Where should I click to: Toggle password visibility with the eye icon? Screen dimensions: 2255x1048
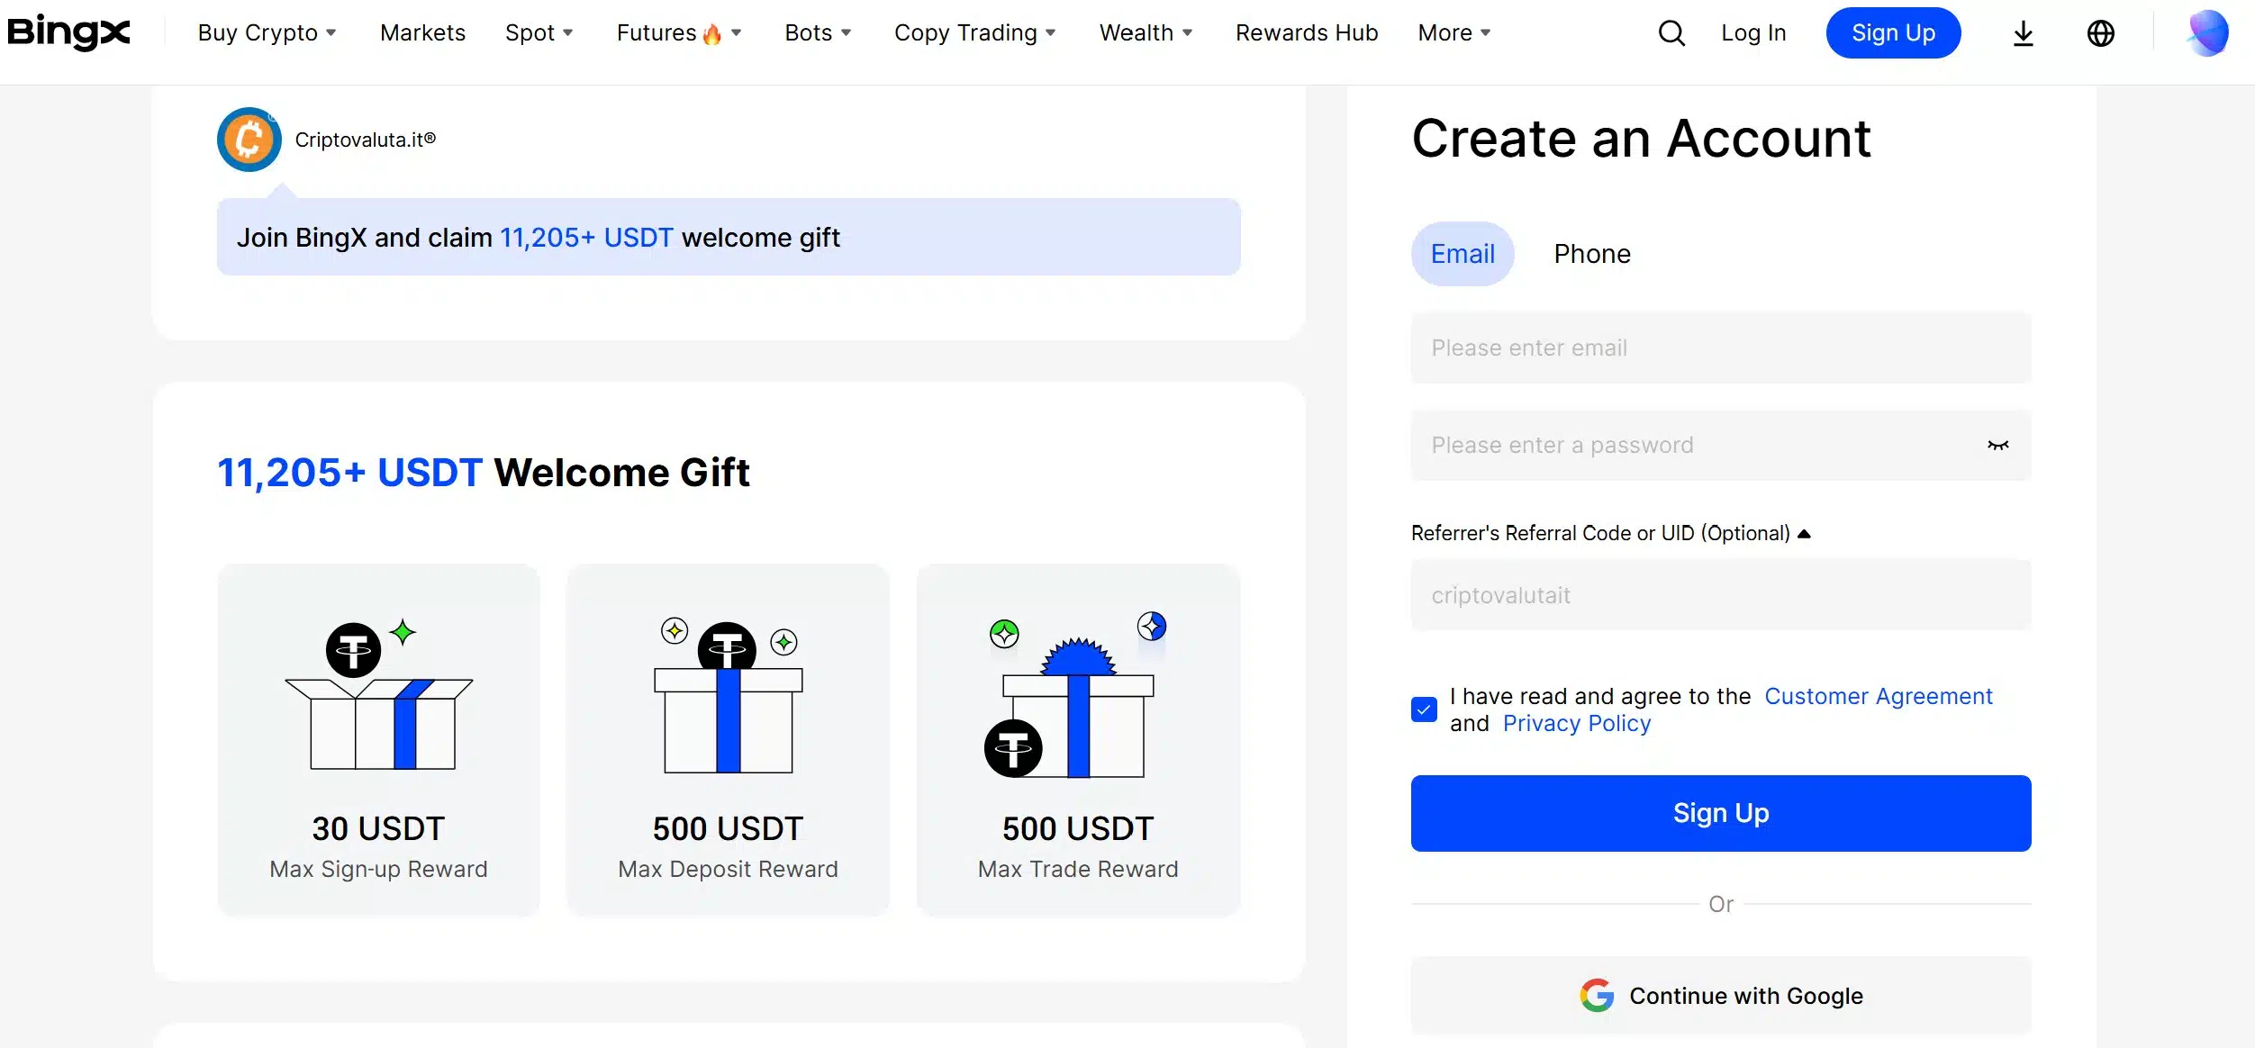[1998, 445]
